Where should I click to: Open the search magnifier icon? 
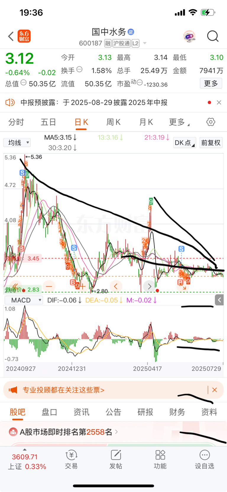213,36
